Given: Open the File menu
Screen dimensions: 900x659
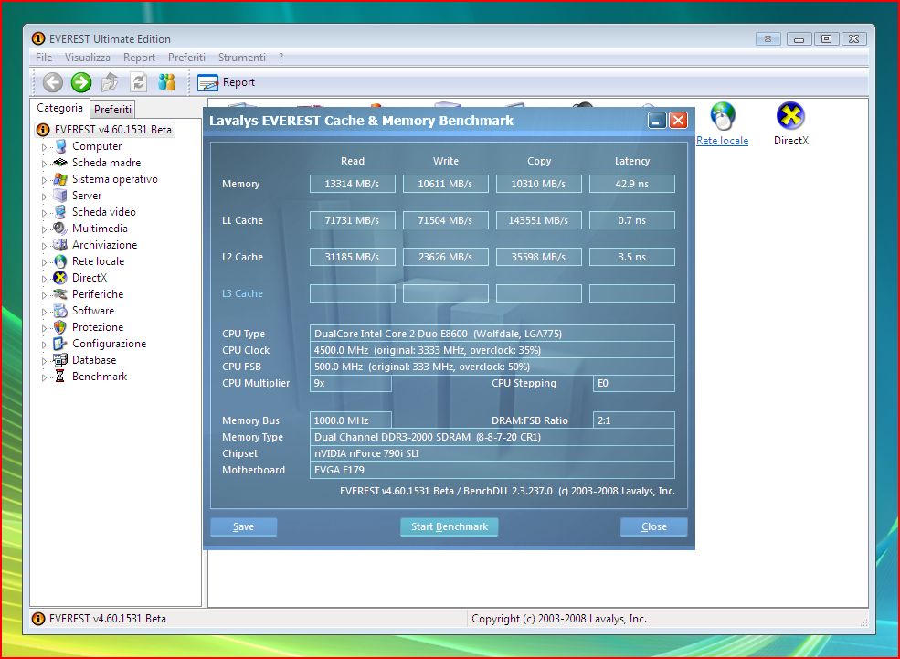Looking at the screenshot, I should [x=44, y=58].
